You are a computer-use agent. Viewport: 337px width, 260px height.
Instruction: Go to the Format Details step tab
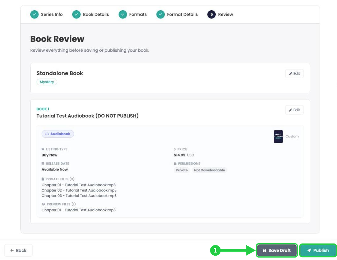pos(177,15)
